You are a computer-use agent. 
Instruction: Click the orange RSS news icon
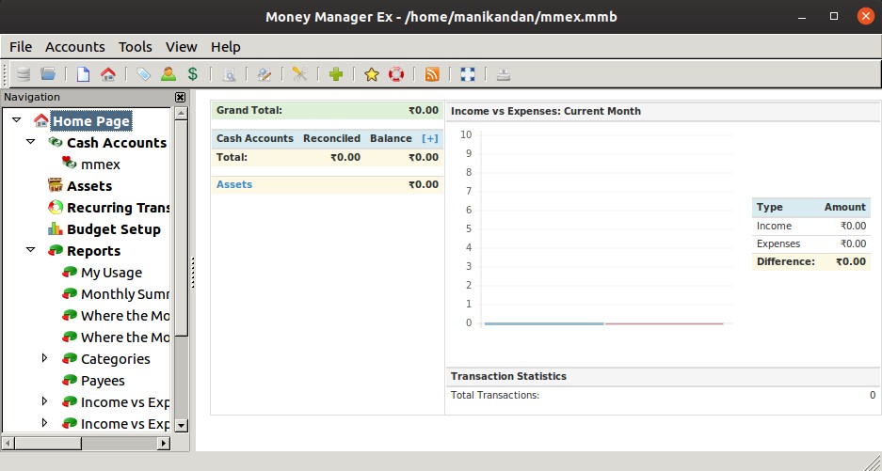coord(432,73)
